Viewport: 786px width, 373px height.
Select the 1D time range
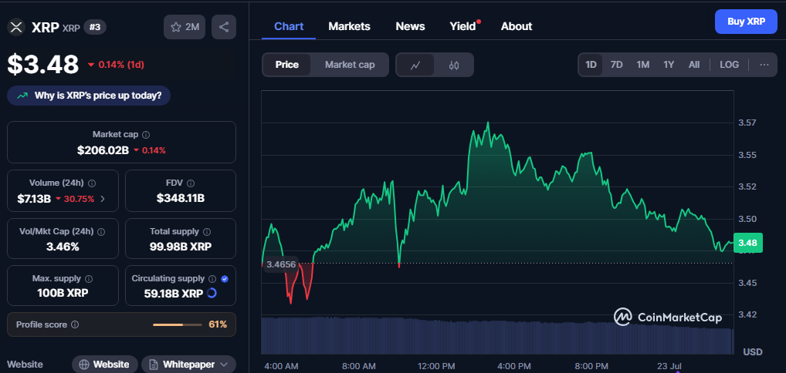(591, 65)
